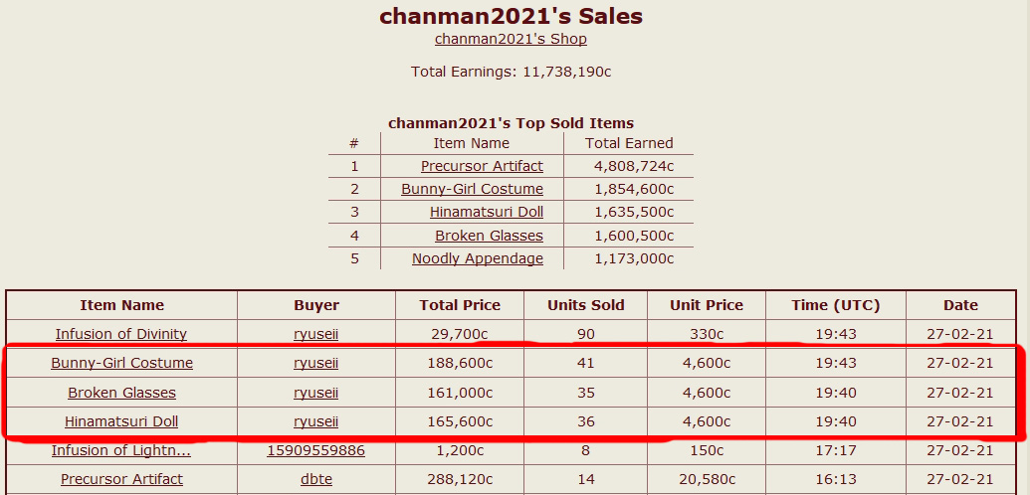Open Noodly Appendage item link
Screen dimensions: 1030x495
pos(478,258)
